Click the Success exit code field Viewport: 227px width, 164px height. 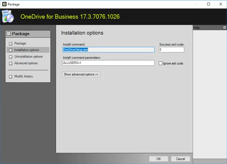coord(171,50)
